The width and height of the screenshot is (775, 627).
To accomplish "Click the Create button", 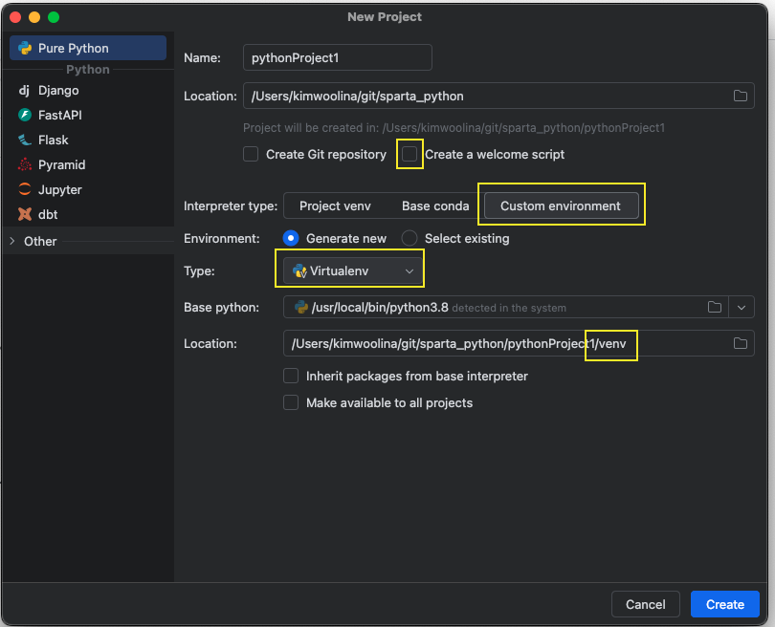I will pos(724,604).
